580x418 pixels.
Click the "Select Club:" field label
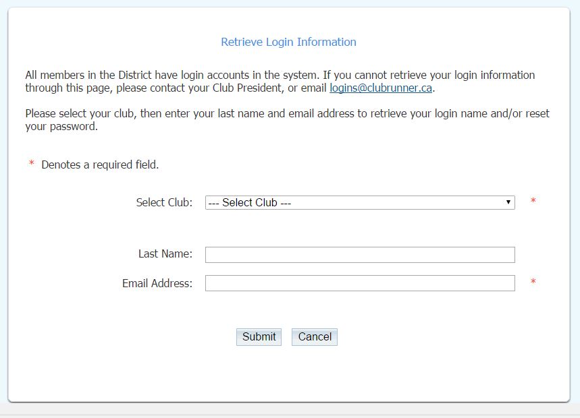[164, 202]
